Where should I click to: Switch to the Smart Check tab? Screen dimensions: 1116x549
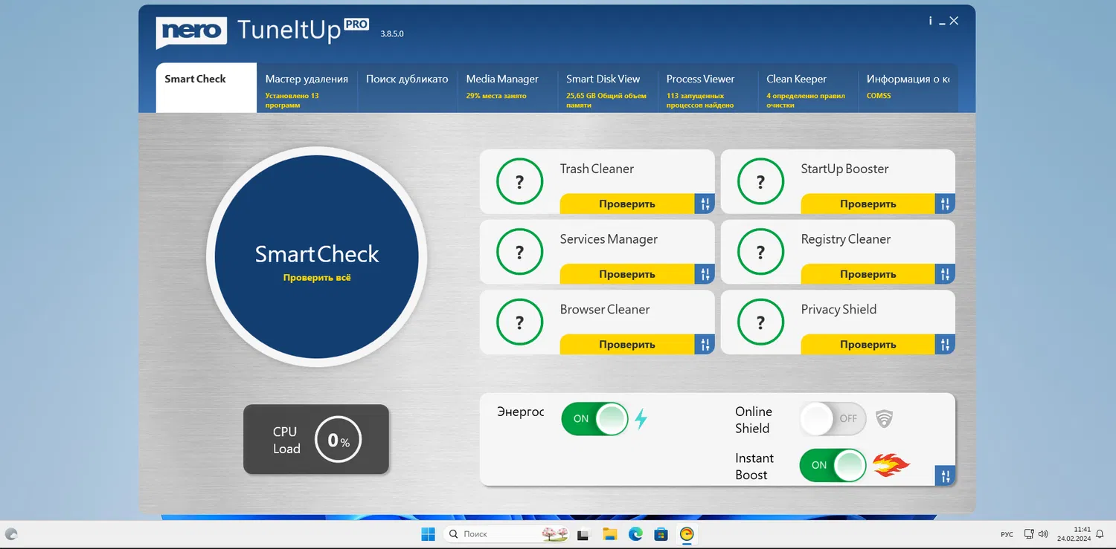click(206, 88)
